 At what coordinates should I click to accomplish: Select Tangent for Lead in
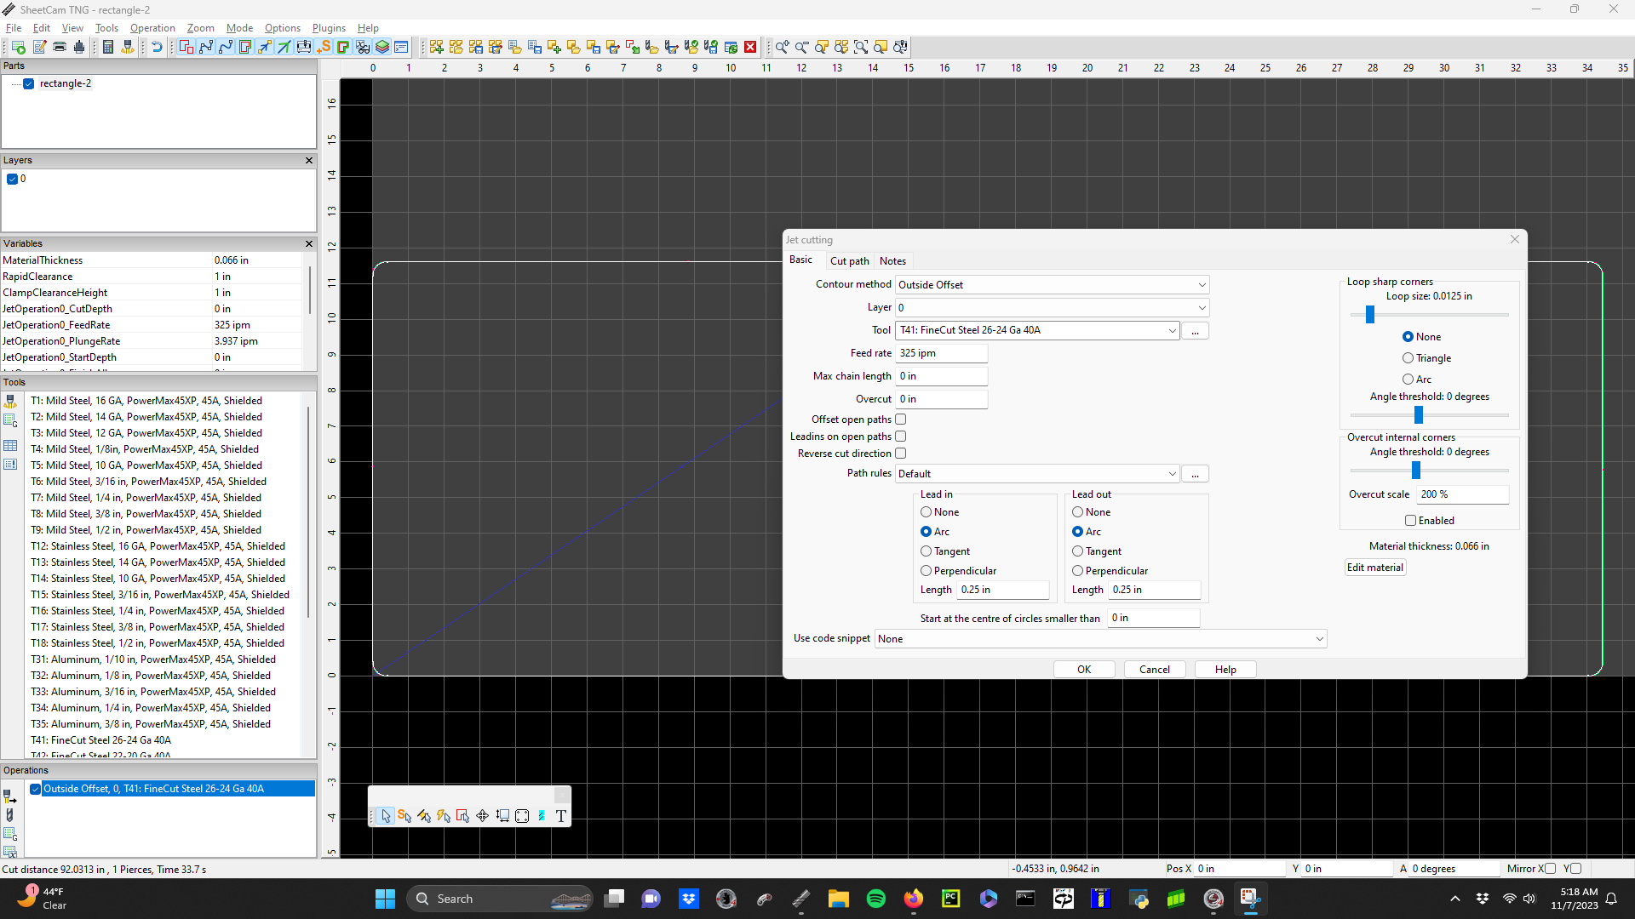click(x=926, y=551)
